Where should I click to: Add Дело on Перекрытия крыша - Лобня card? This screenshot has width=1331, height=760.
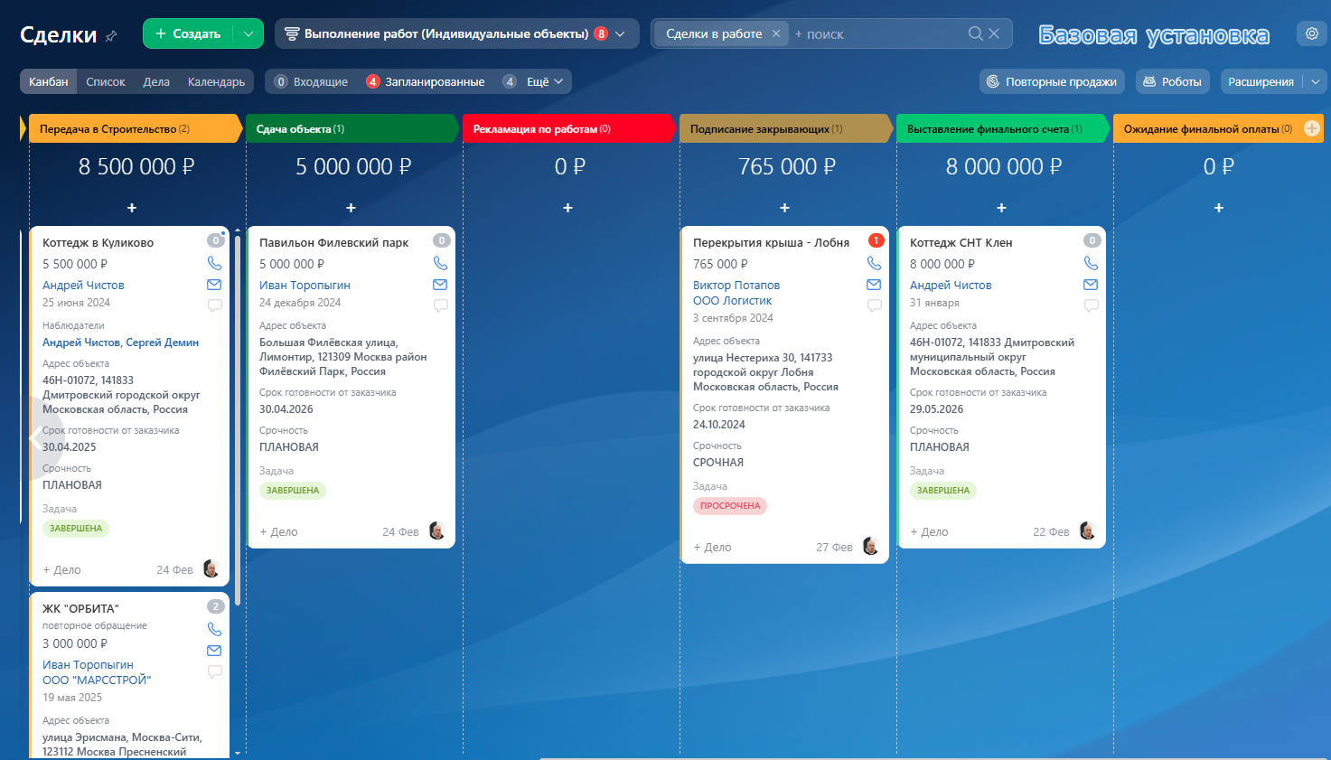click(712, 547)
